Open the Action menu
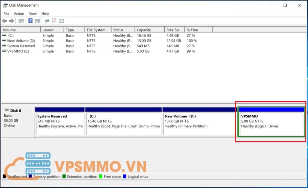Image resolution: width=308 pixels, height=188 pixels. click(19, 13)
